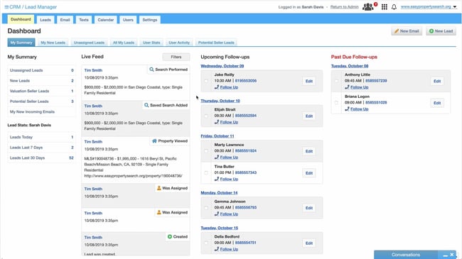Image resolution: width=462 pixels, height=259 pixels.
Task: Open the easypropertysearch.org site dropdown
Action: coord(429,7)
